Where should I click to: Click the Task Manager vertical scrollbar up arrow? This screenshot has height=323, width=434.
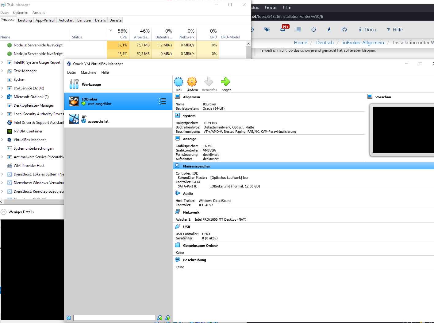[248, 44]
